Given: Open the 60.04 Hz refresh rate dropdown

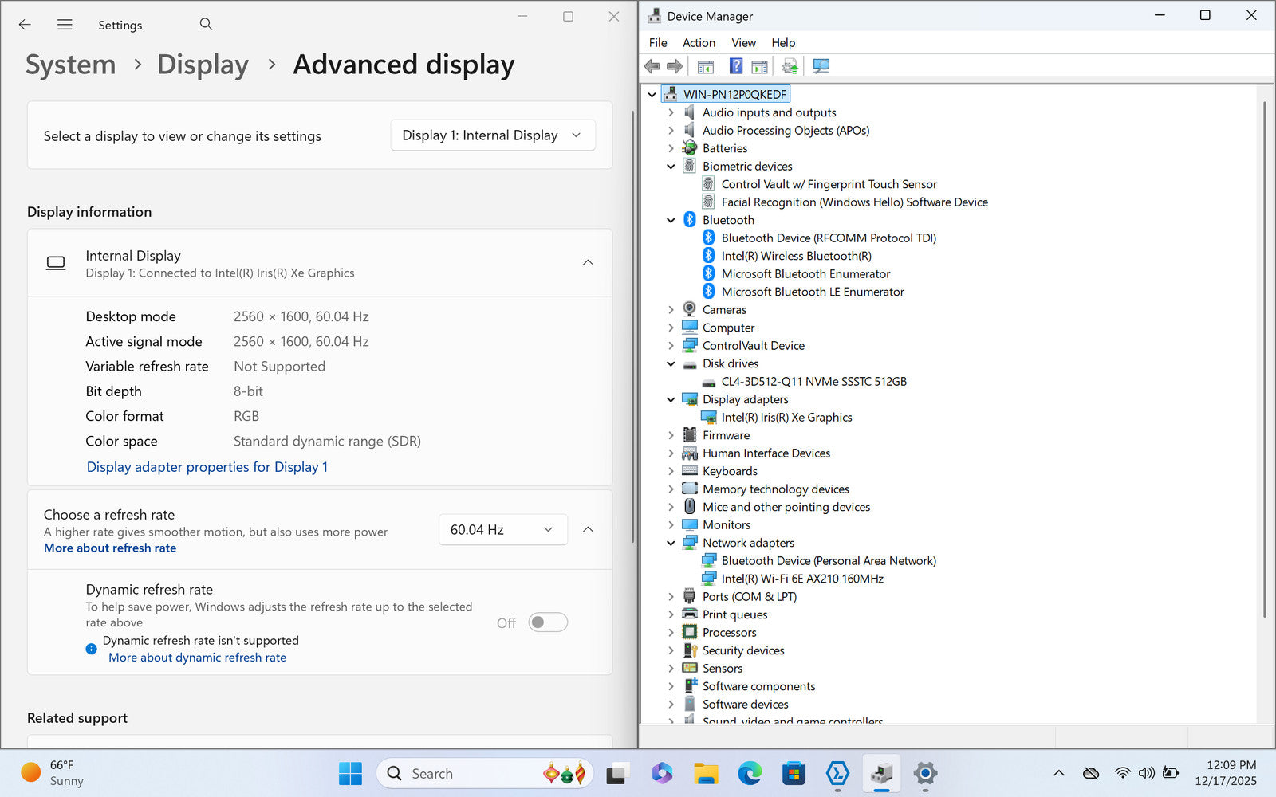Looking at the screenshot, I should click(x=502, y=530).
